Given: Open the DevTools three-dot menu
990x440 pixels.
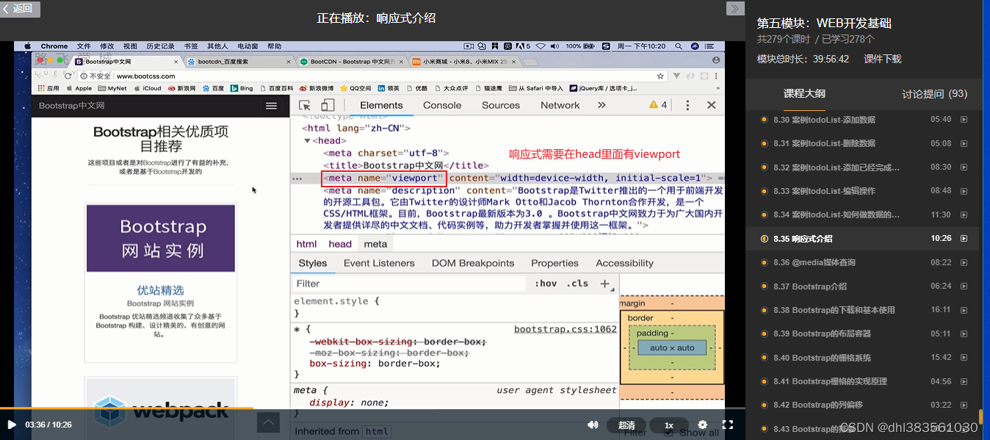Looking at the screenshot, I should [687, 105].
